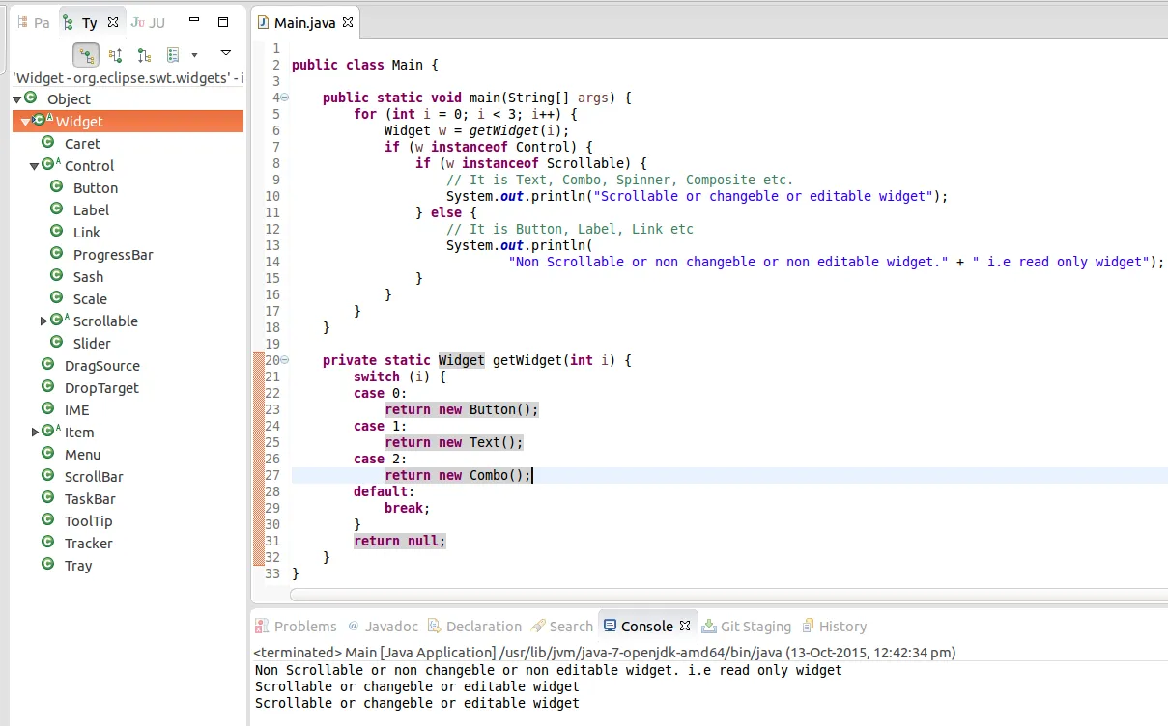This screenshot has width=1168, height=726.
Task: Close the Main.java editor tab
Action: [x=348, y=21]
